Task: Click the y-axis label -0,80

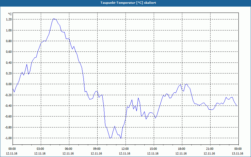Action: point(8,127)
